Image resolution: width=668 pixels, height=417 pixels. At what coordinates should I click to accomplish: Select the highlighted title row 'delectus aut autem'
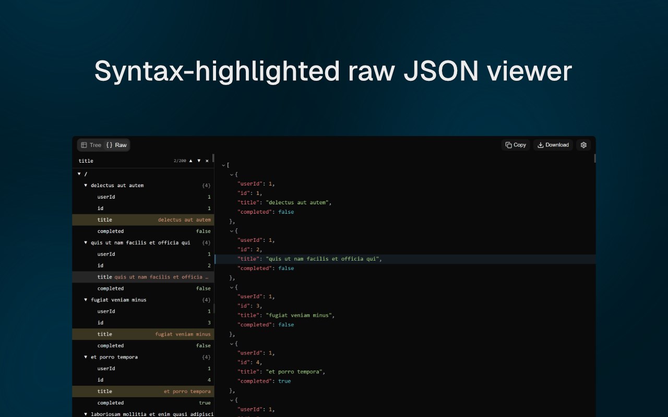click(143, 219)
